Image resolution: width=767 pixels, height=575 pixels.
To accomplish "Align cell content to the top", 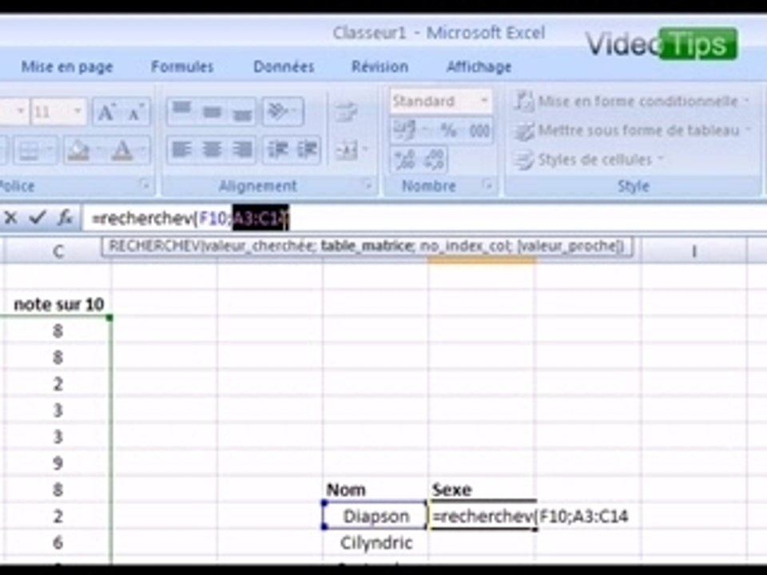I will pos(181,112).
